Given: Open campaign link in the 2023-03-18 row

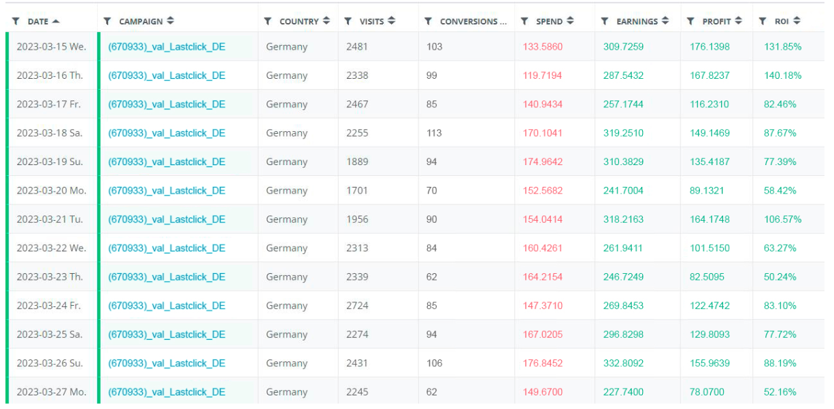Looking at the screenshot, I should click(x=167, y=133).
